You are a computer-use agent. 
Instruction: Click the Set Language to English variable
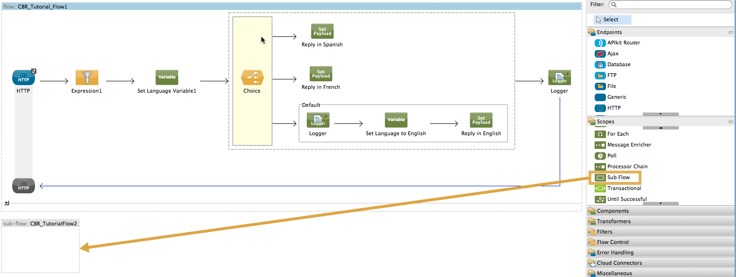[x=396, y=120]
